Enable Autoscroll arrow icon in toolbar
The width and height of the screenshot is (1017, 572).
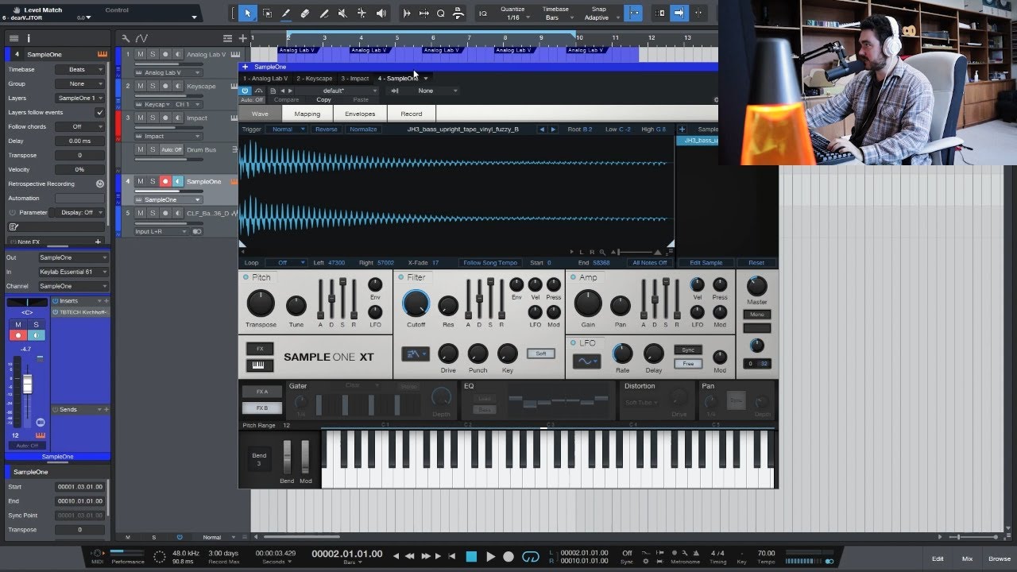679,13
